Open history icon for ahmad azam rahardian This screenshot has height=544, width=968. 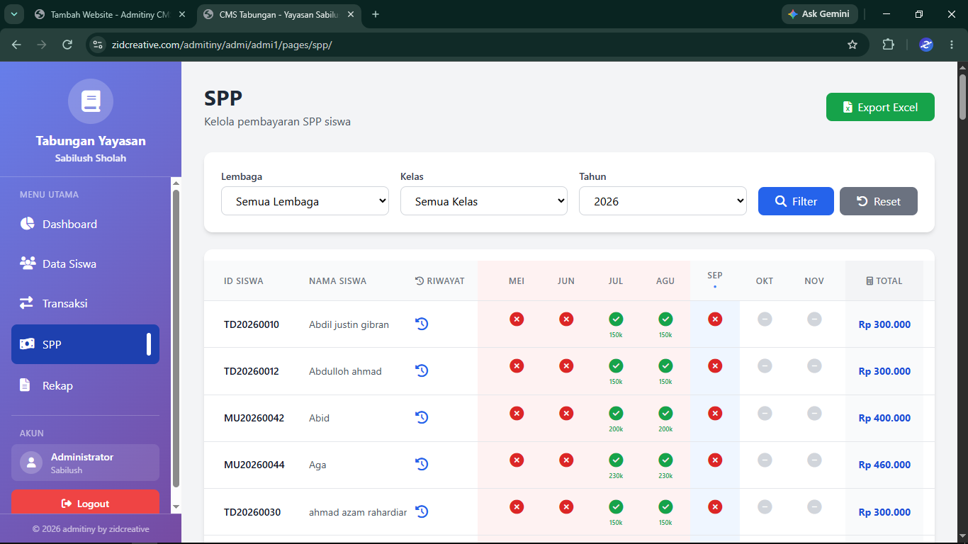pyautogui.click(x=422, y=511)
